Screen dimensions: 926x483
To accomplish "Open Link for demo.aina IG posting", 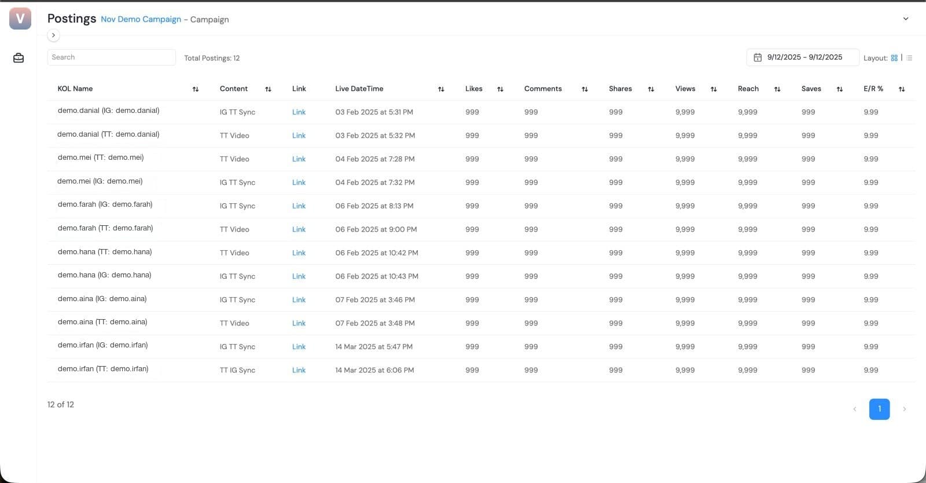I will coord(299,300).
